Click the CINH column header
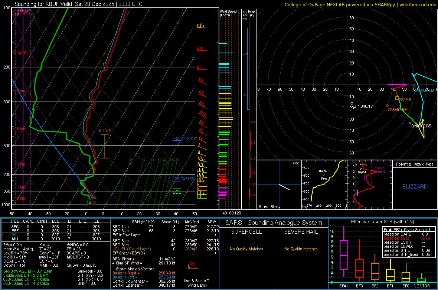 42,221
